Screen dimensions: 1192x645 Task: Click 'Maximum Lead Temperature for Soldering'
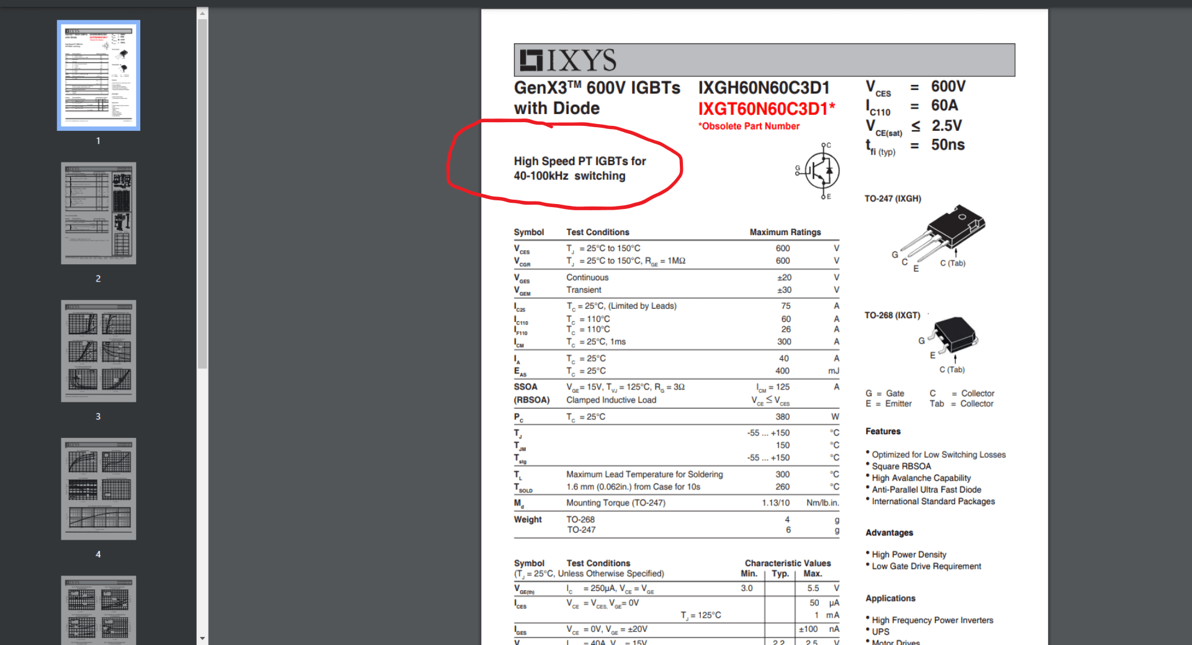[644, 474]
